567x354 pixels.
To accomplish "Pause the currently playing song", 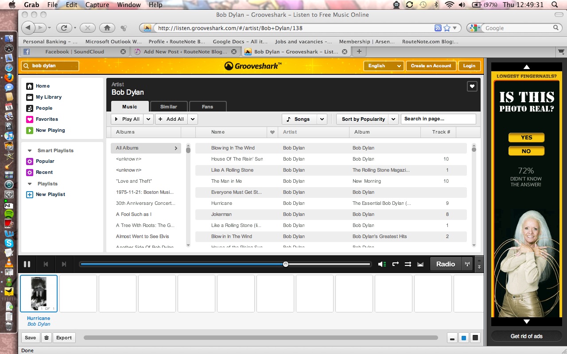I will 27,264.
